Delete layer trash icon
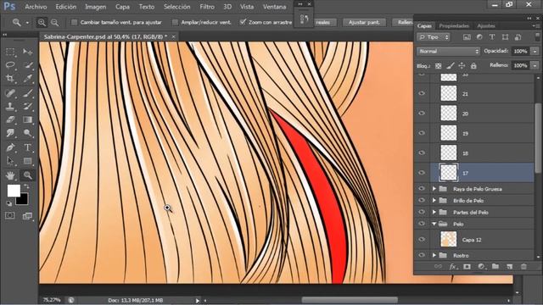543x305 pixels. click(523, 267)
